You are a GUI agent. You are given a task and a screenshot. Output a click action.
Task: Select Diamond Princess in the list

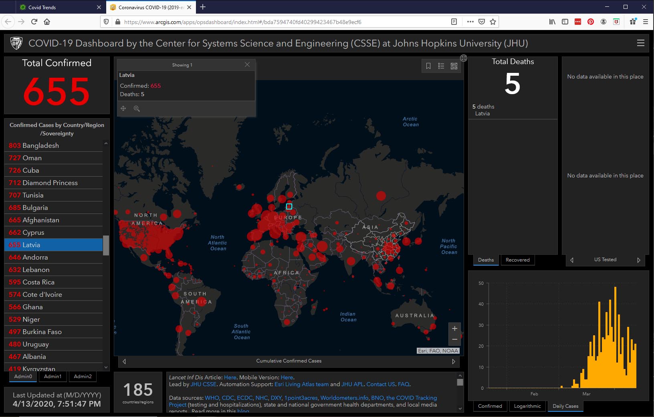pos(54,183)
